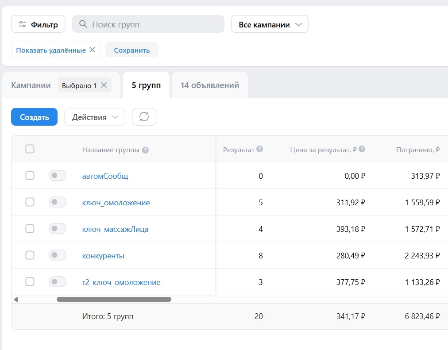Image resolution: width=448 pixels, height=350 pixels.
Task: Enable the ключ_омоложение group toggle
Action: point(57,202)
